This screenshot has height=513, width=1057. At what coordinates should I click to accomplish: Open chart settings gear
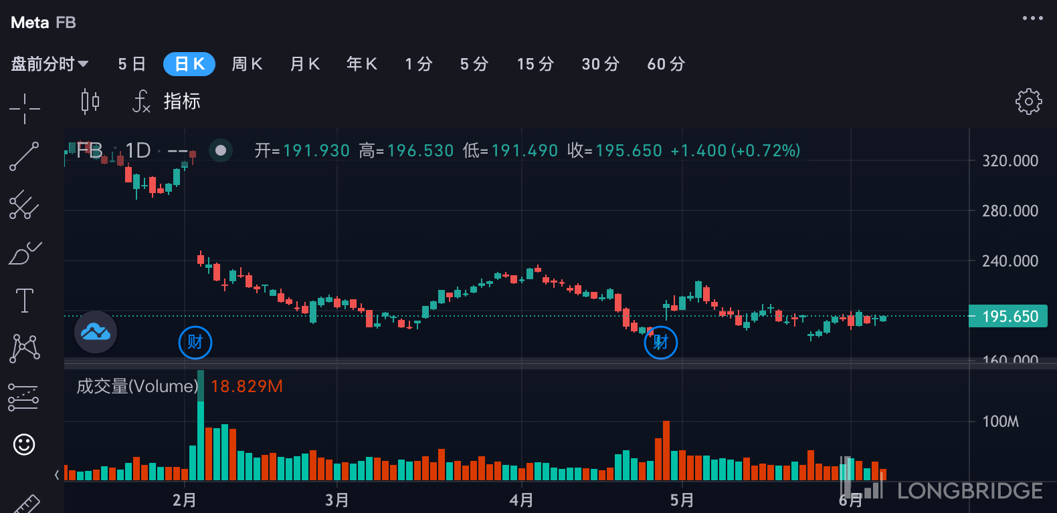(x=1028, y=102)
